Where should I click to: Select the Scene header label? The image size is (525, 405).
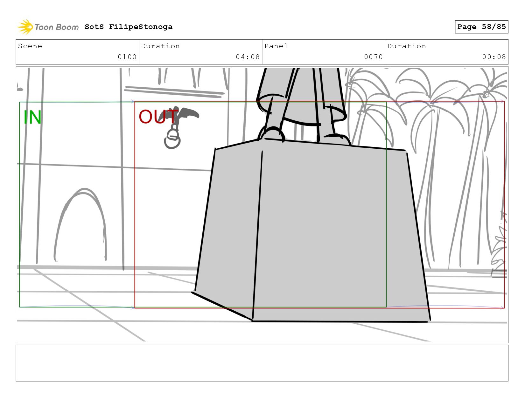[30, 46]
